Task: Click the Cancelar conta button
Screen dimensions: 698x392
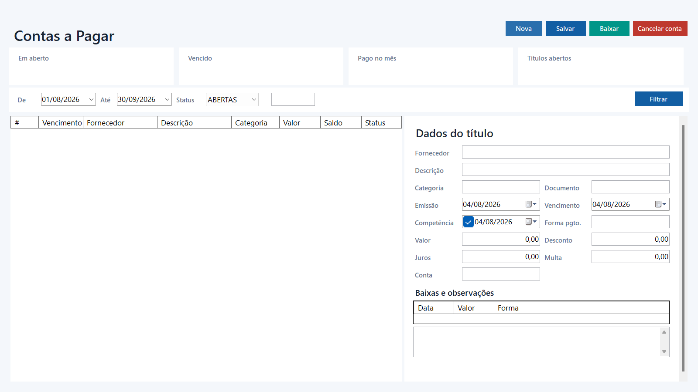Action: click(660, 28)
